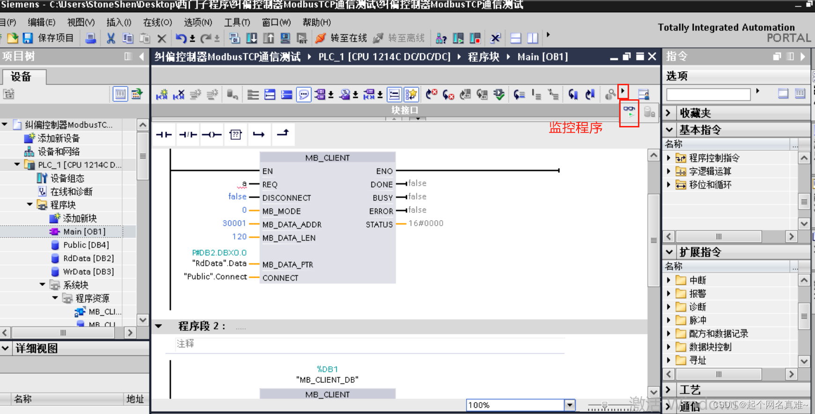Toggle the favorites star display icon
The width and height of the screenshot is (815, 414).
tap(411, 95)
